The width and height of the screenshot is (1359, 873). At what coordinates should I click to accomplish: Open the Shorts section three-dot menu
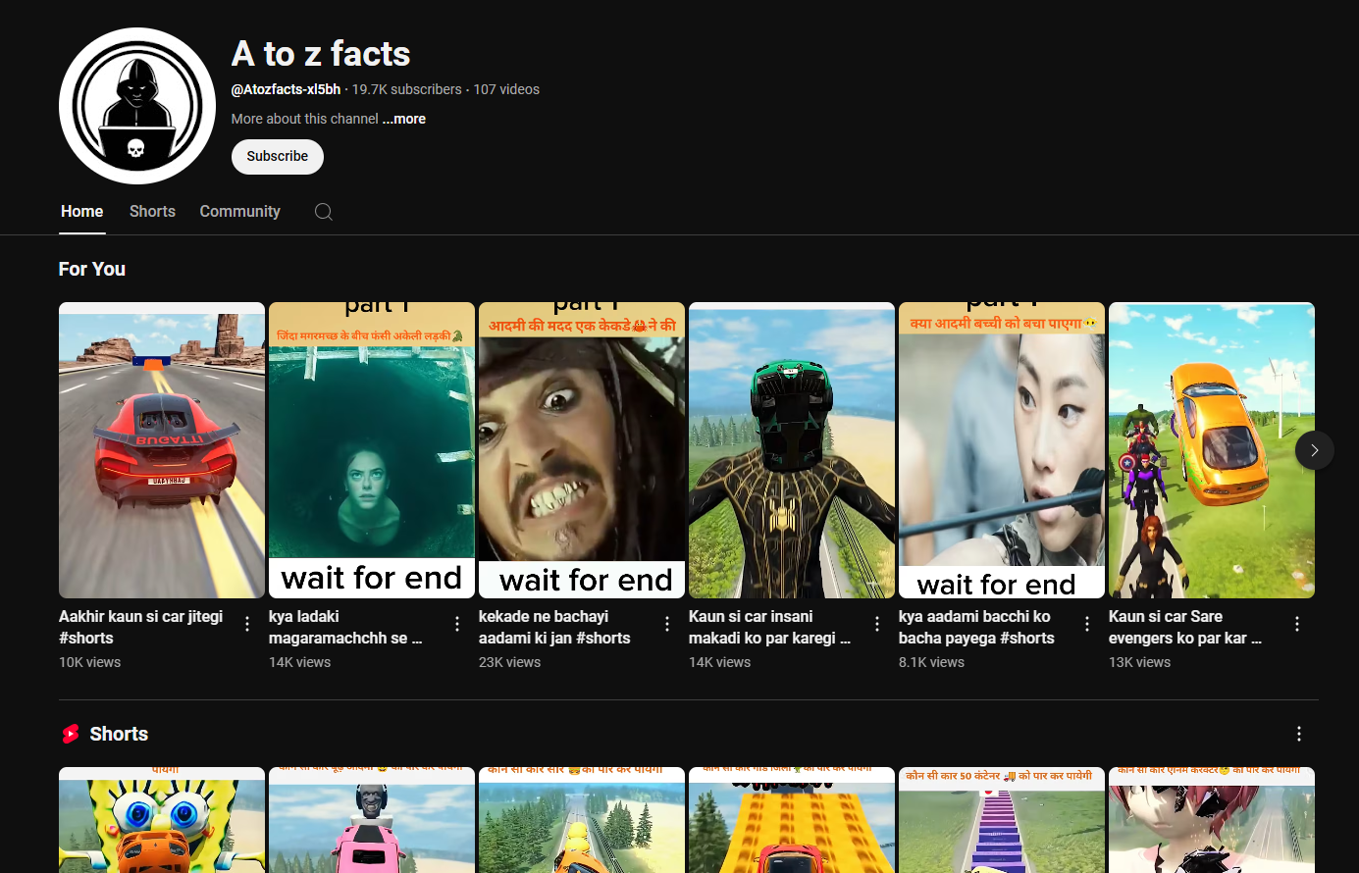[x=1299, y=734]
